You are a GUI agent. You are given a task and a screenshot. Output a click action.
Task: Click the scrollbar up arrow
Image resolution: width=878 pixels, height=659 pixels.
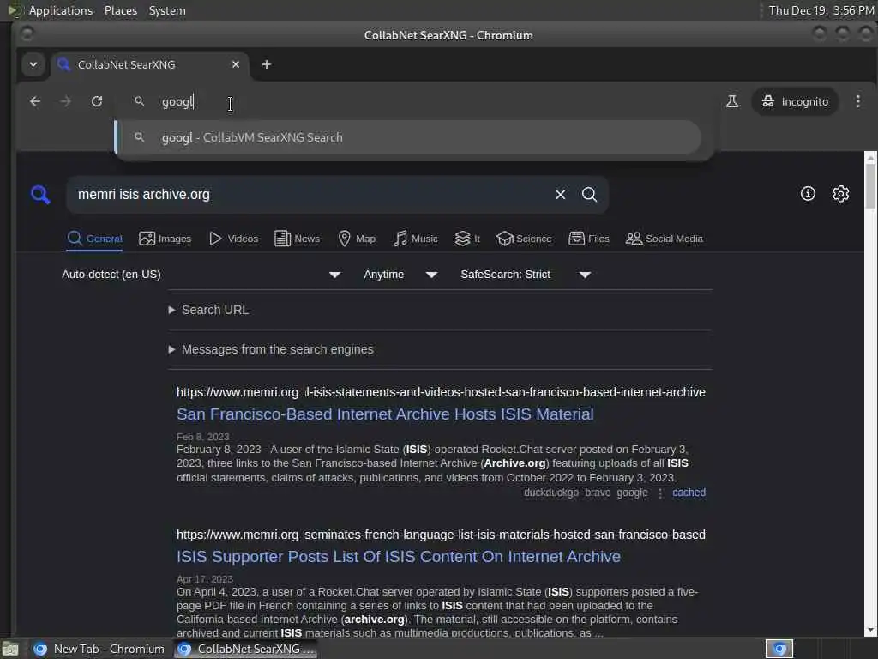[x=870, y=158]
